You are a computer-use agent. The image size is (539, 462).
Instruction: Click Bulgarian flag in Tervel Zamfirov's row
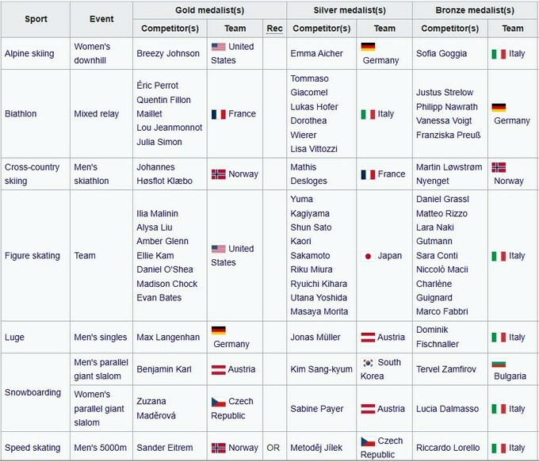[x=499, y=363]
